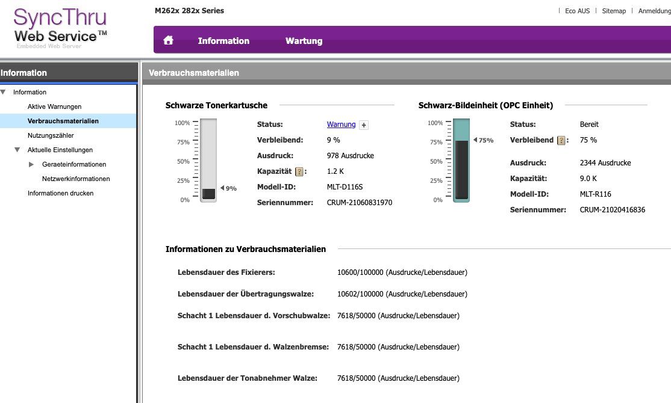Open the Warnung status link
The height and width of the screenshot is (403, 671).
click(x=341, y=125)
